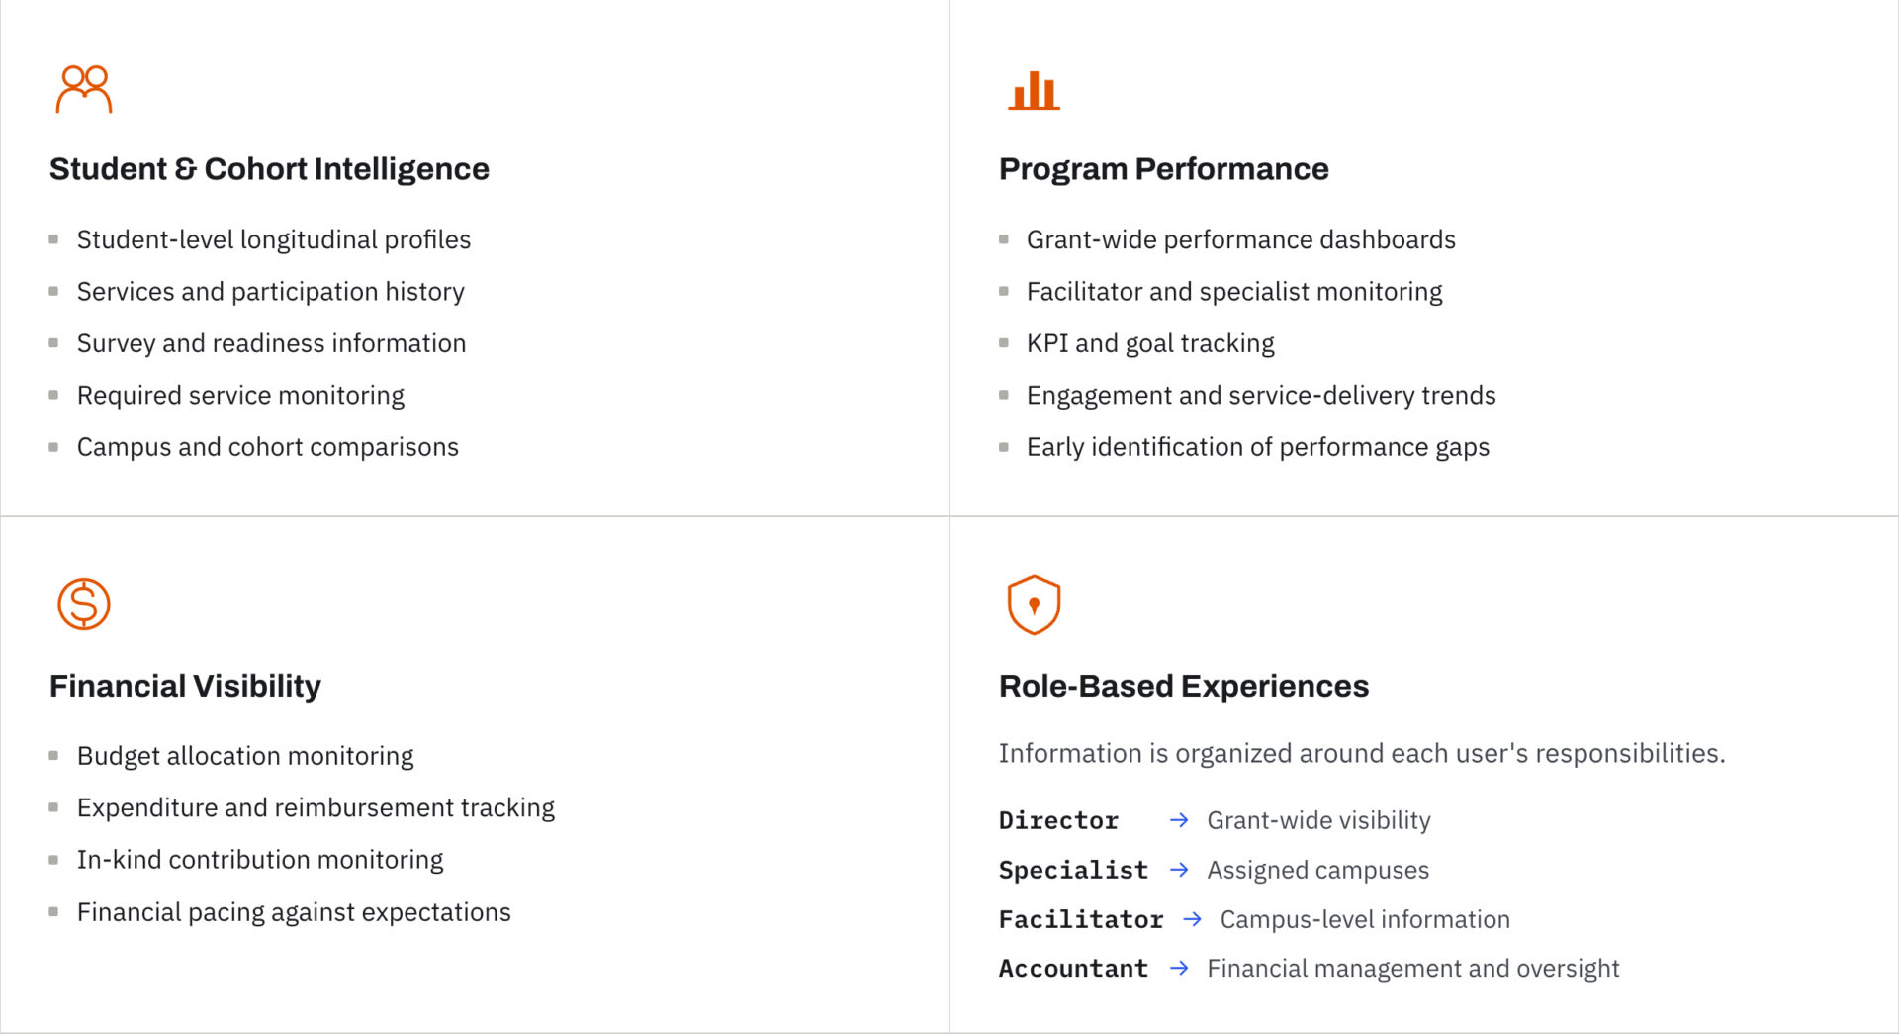Viewport: 1899px width, 1034px height.
Task: Click the blue arrow next to Accountant
Action: click(x=1178, y=968)
